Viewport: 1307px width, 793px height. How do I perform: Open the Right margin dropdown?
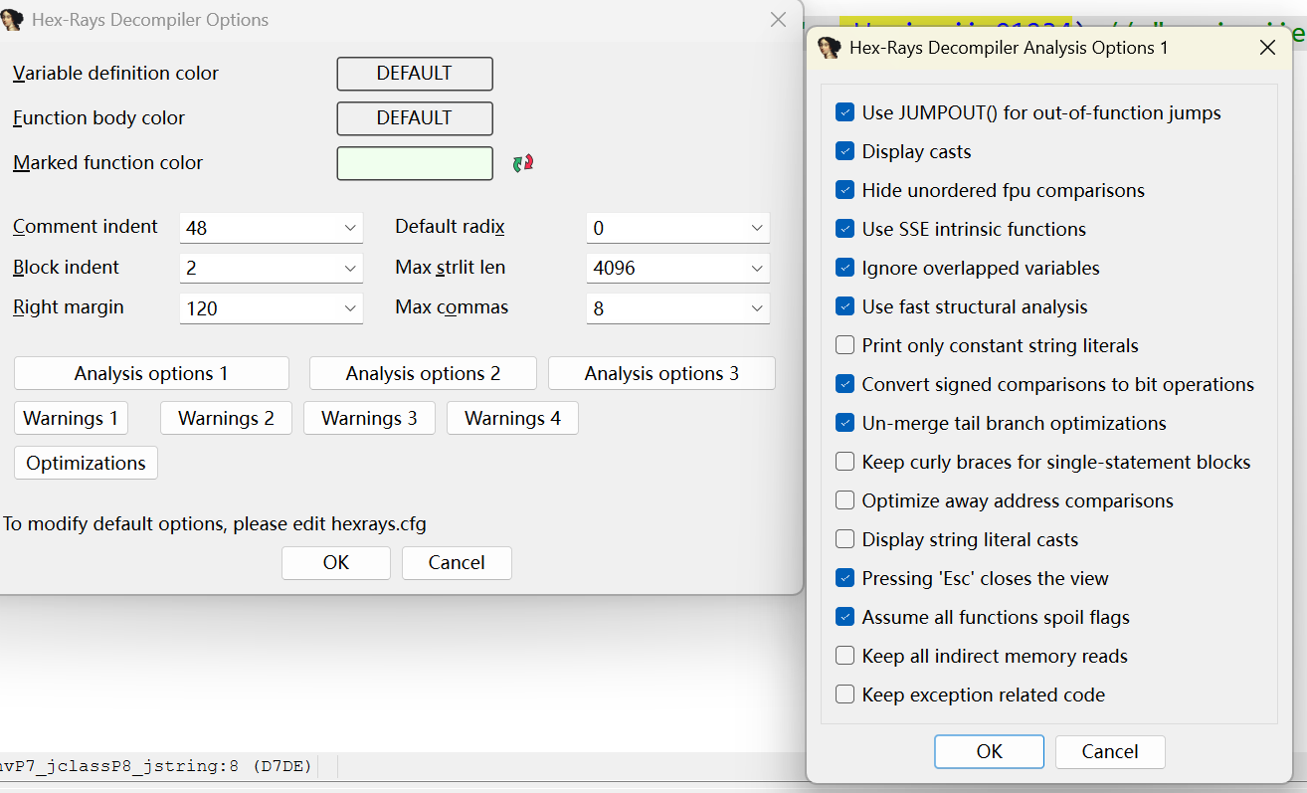(x=350, y=309)
